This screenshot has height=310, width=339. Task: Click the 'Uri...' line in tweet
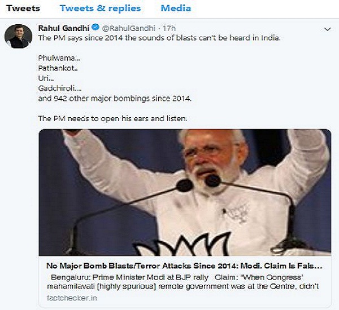pyautogui.click(x=46, y=78)
